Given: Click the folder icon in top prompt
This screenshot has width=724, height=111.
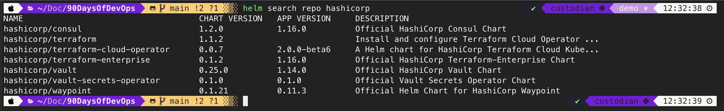Looking at the screenshot, I should (31, 8).
